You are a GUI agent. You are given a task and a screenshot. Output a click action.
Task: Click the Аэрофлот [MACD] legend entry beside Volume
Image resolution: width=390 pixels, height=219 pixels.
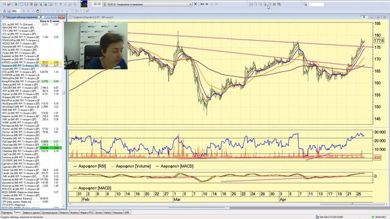175,166
